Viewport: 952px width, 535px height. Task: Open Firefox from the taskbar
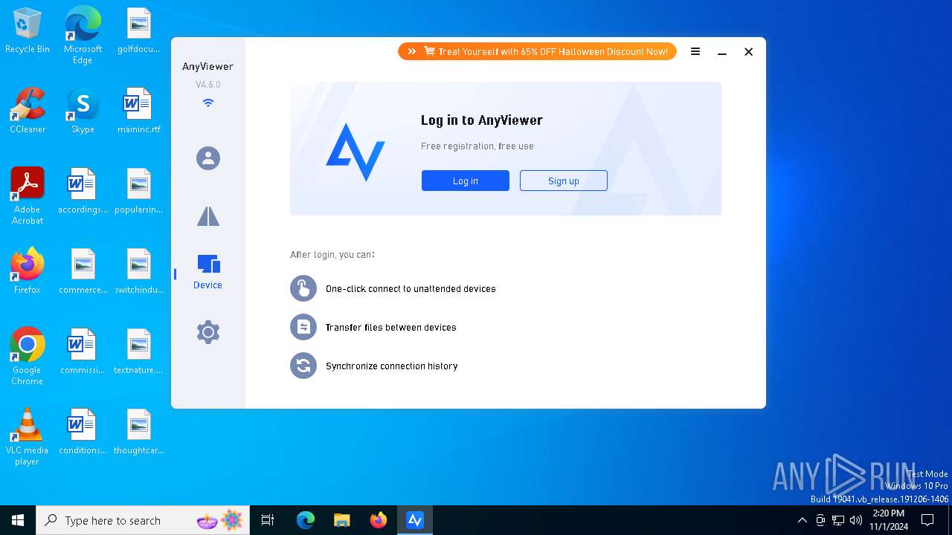coord(379,520)
